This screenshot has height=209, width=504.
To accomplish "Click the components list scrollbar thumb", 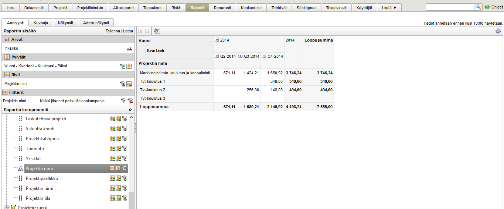I will click(131, 201).
